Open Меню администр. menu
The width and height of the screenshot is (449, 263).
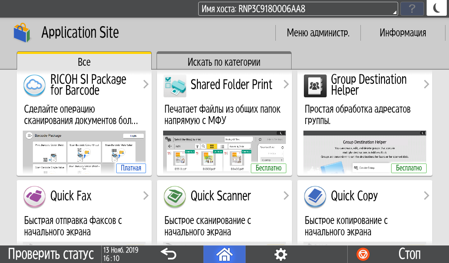pyautogui.click(x=318, y=33)
